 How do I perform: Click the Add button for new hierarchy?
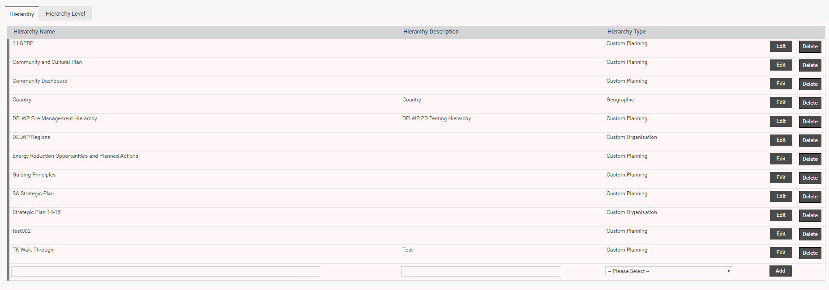[781, 271]
